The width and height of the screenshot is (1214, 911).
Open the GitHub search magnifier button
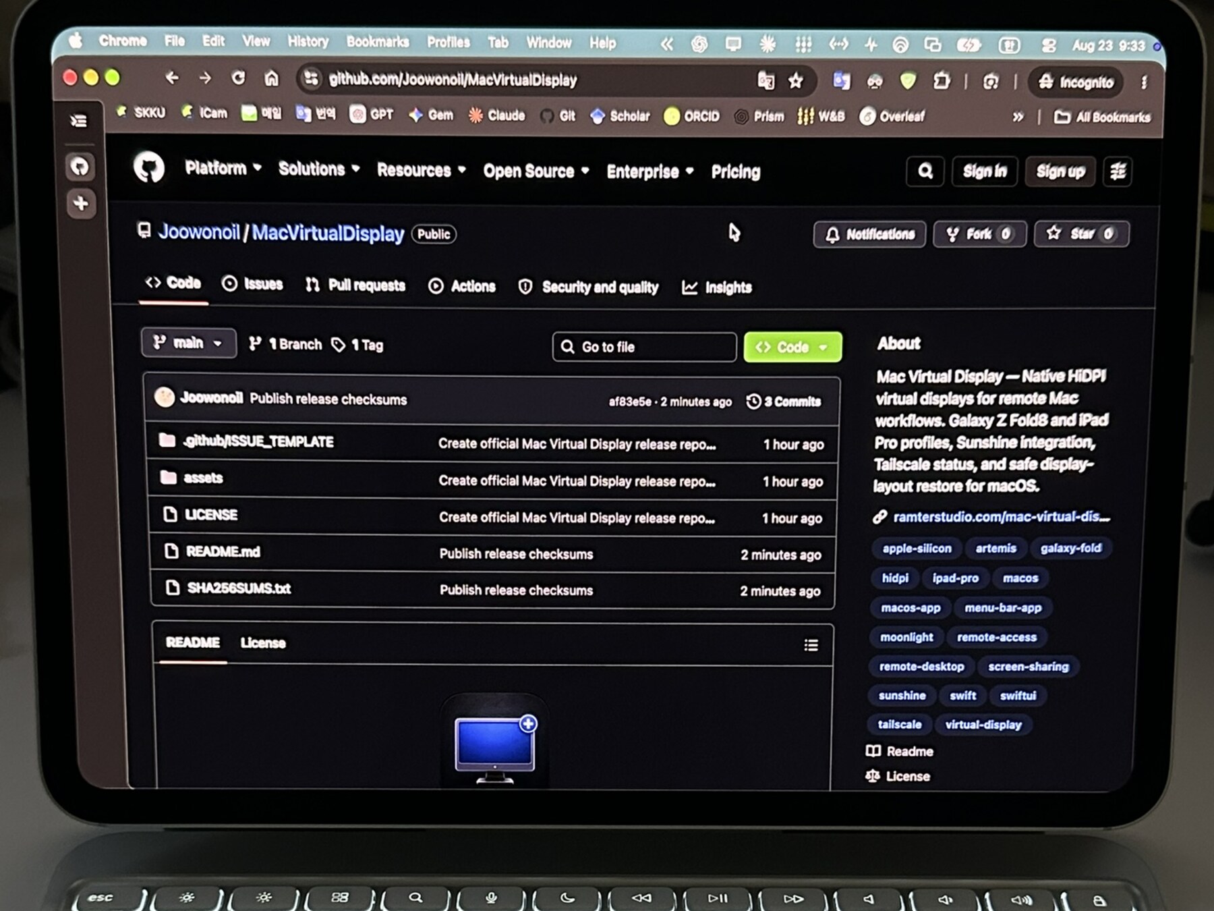(925, 171)
